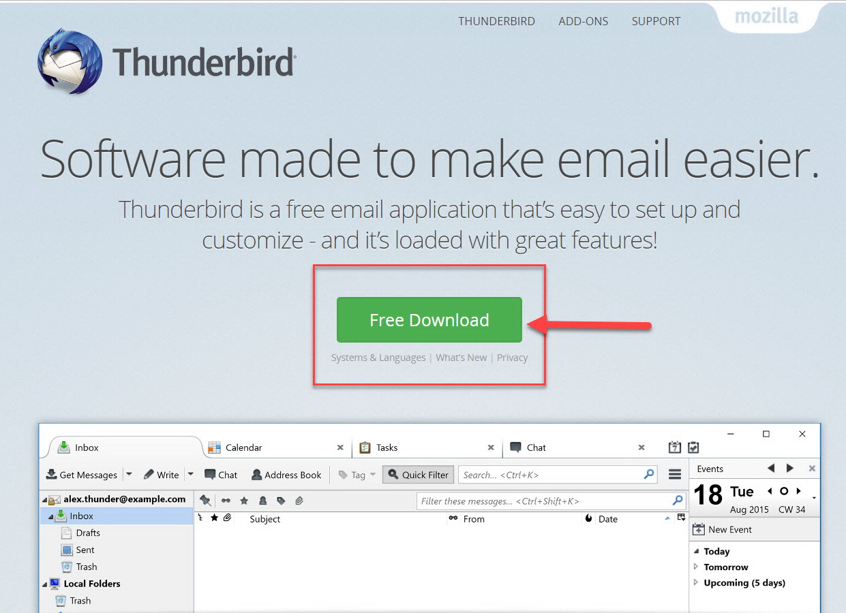
Task: Open the Get Messages dropdown arrow
Action: tap(130, 475)
